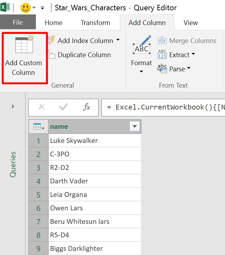Select the C-3PO cell
Viewport: 225px width, 255px height.
tap(95, 154)
